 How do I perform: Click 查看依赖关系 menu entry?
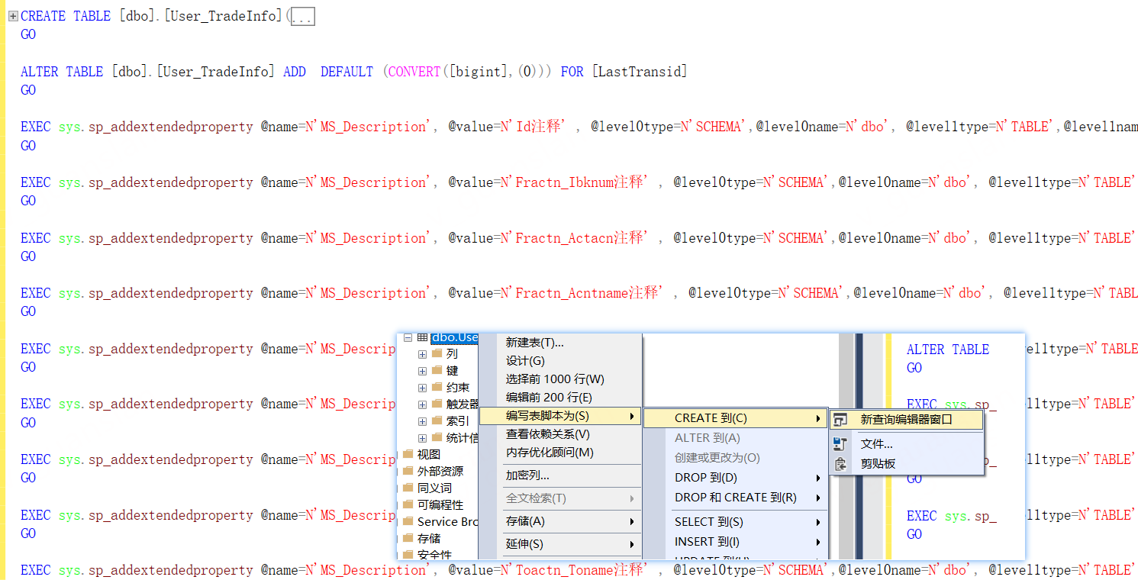point(547,434)
